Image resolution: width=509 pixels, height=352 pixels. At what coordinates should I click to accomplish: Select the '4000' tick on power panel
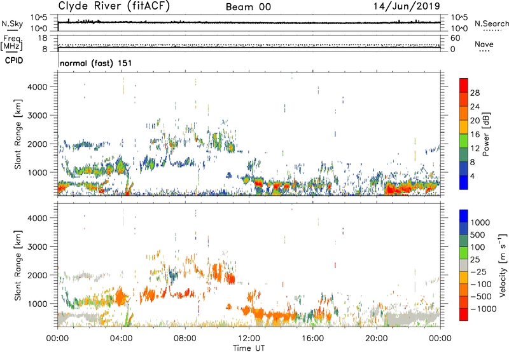(38, 87)
